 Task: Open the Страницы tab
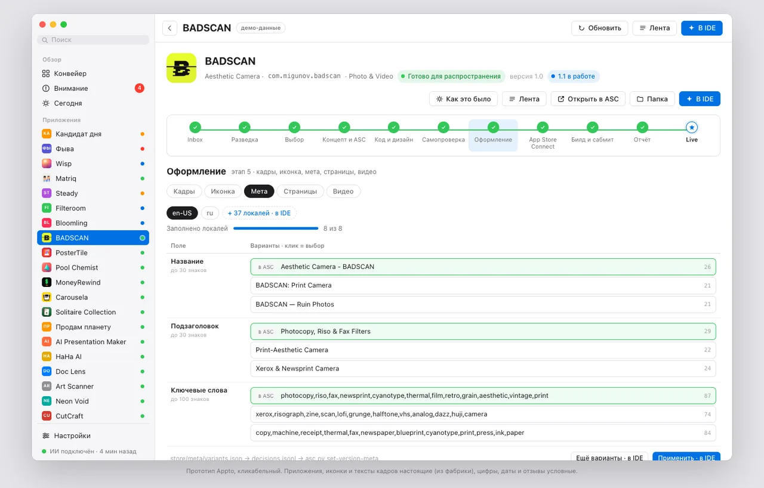pos(300,192)
